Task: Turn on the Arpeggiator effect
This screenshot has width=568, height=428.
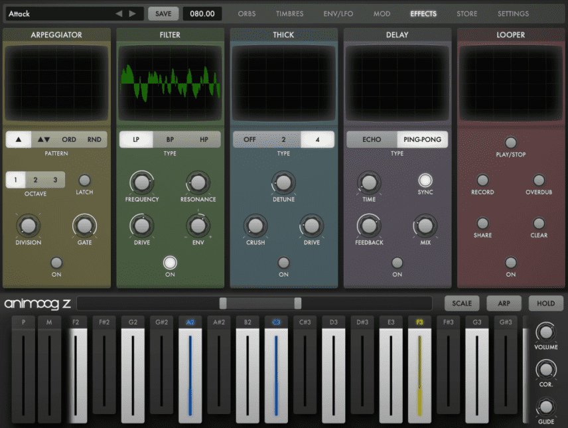Action: click(56, 263)
